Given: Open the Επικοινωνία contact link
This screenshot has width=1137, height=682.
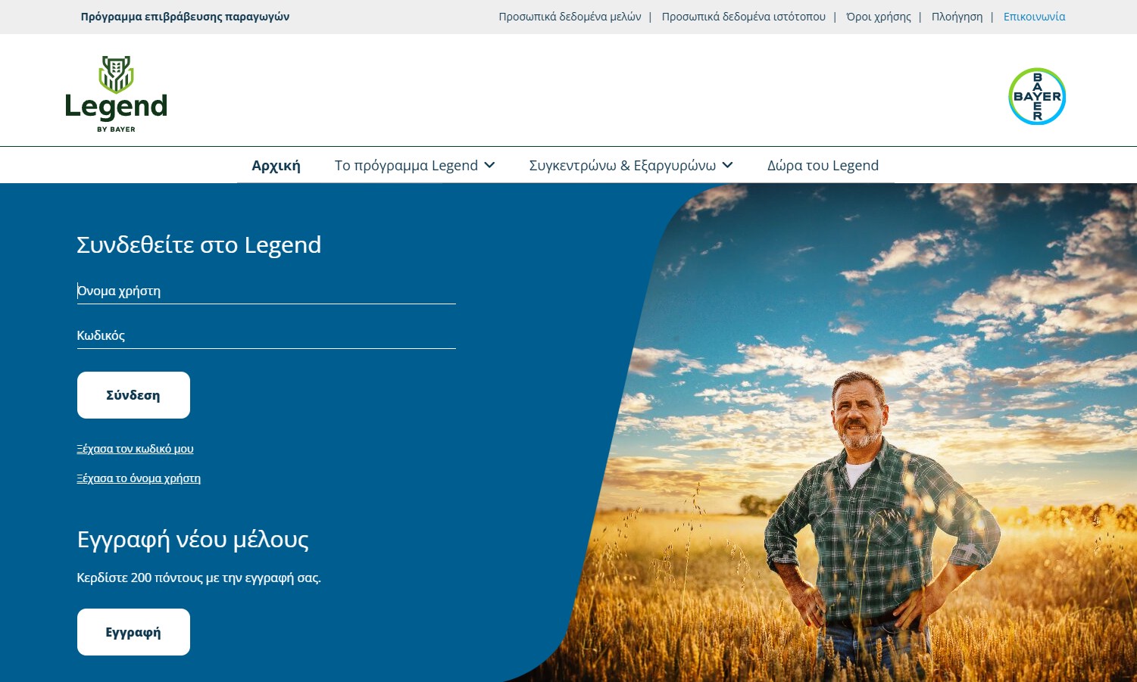Looking at the screenshot, I should [x=1034, y=17].
